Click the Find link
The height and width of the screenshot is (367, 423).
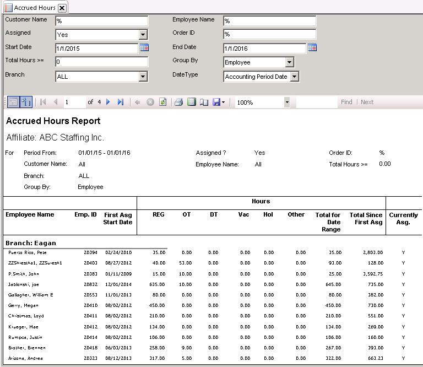[x=346, y=102]
